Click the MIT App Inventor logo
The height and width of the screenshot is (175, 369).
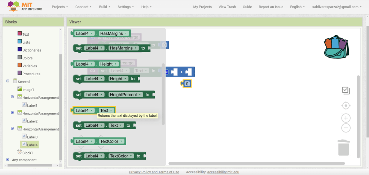pyautogui.click(x=25, y=6)
